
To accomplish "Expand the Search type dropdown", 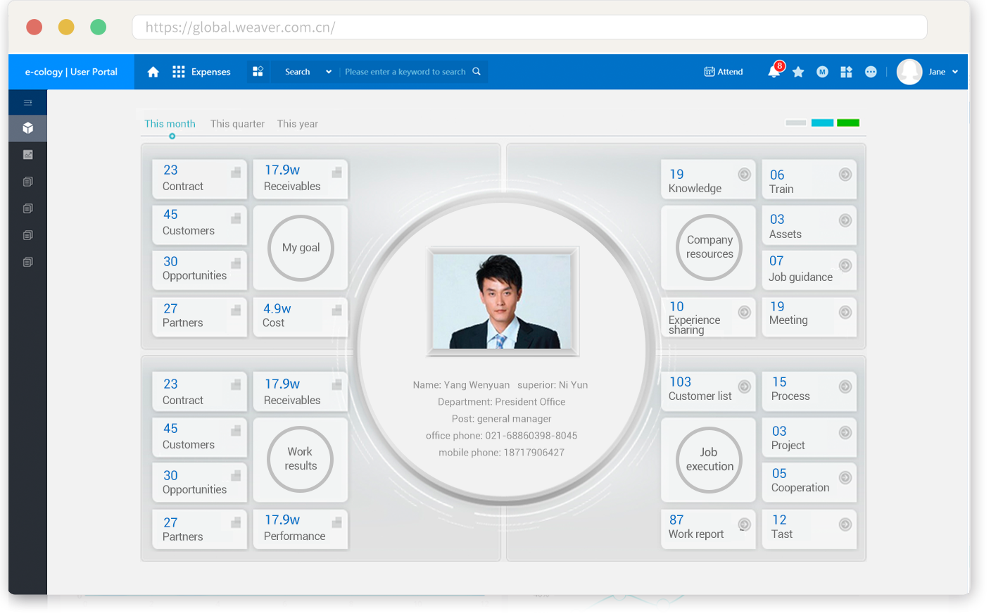I will [328, 72].
